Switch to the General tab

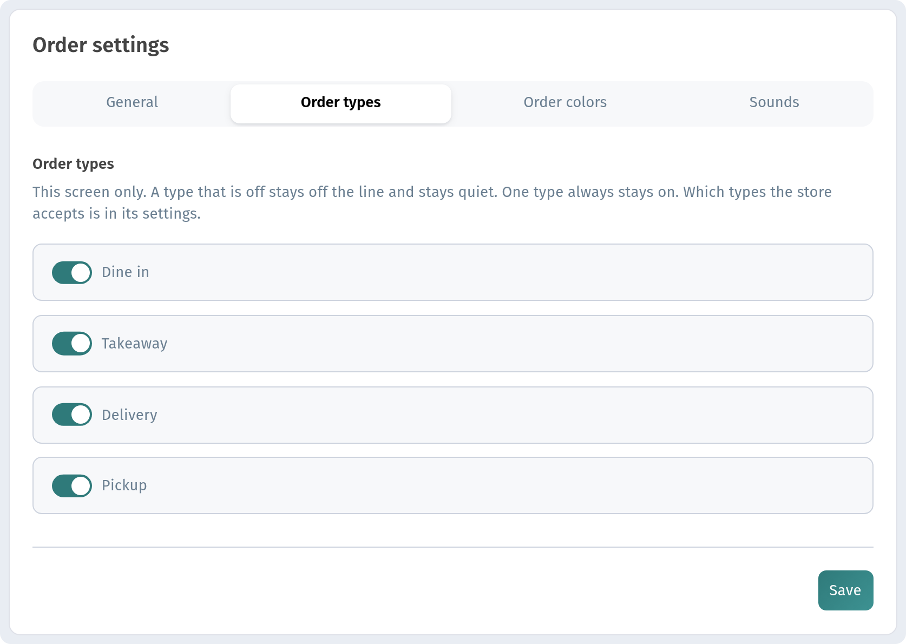click(x=132, y=102)
